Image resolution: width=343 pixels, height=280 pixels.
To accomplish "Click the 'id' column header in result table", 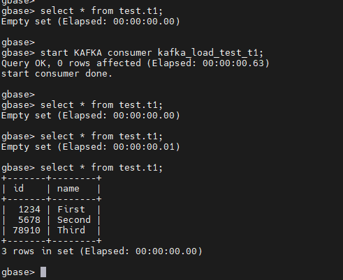I will 18,189.
